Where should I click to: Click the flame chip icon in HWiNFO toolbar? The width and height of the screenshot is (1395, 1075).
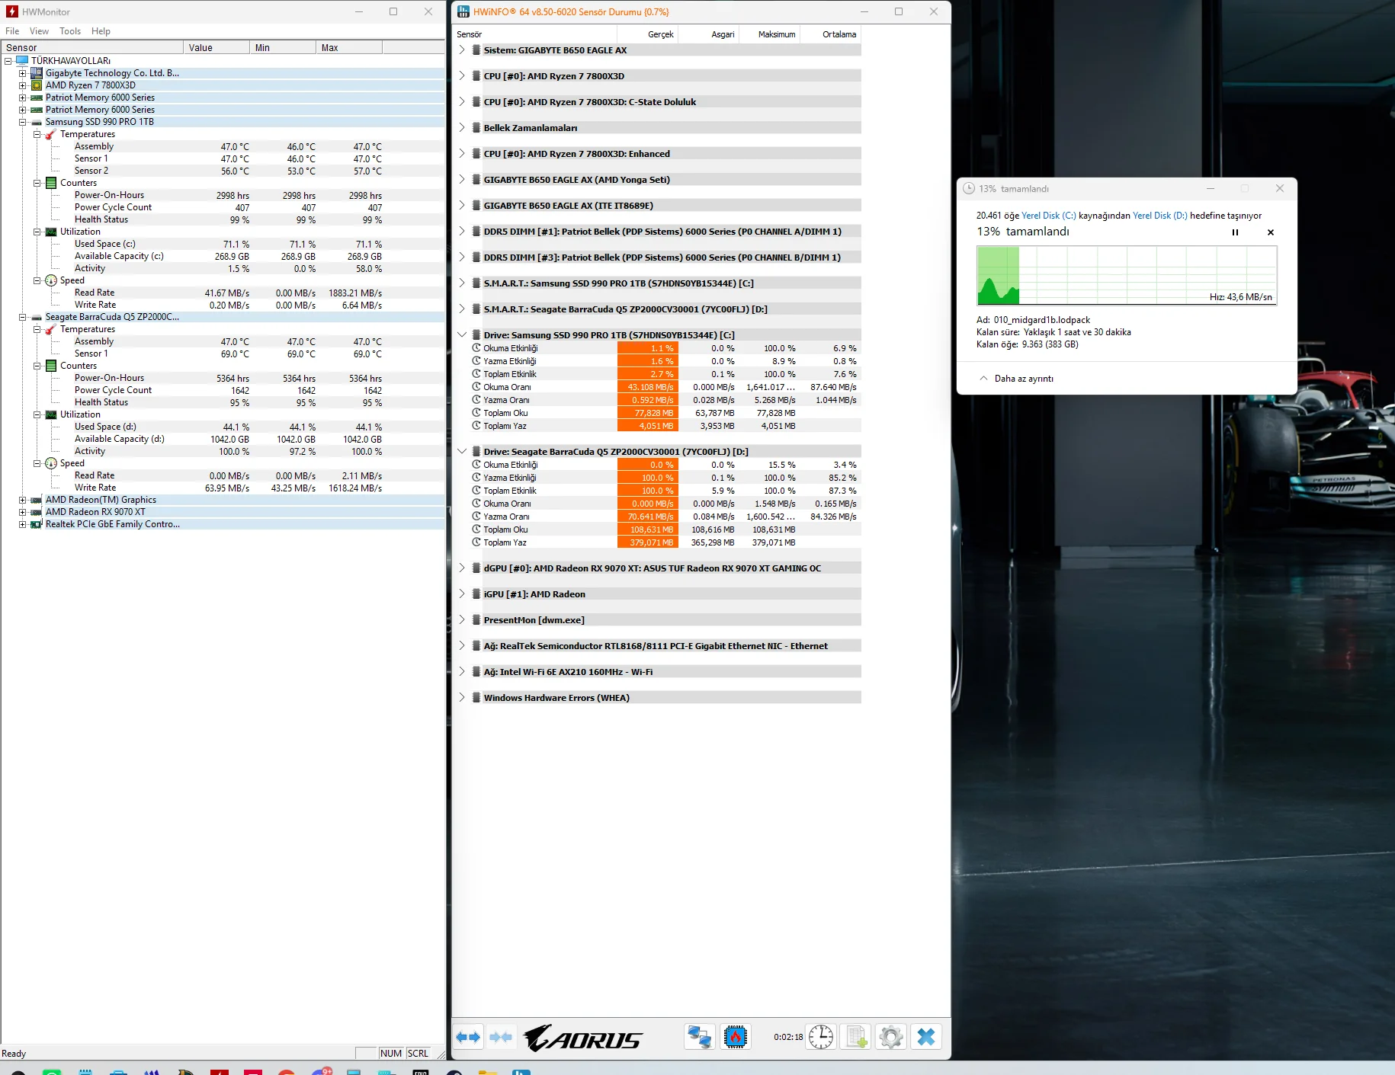click(736, 1037)
